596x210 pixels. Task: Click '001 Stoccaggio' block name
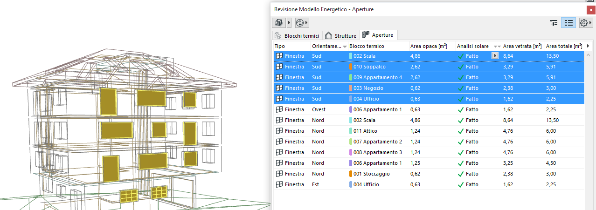tap(372, 174)
